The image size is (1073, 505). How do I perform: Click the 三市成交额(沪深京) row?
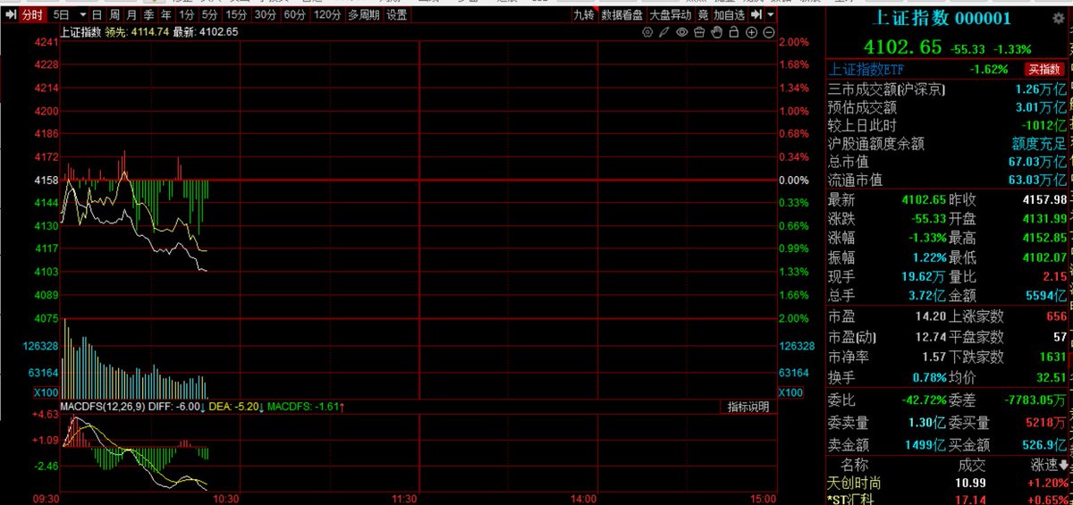948,89
